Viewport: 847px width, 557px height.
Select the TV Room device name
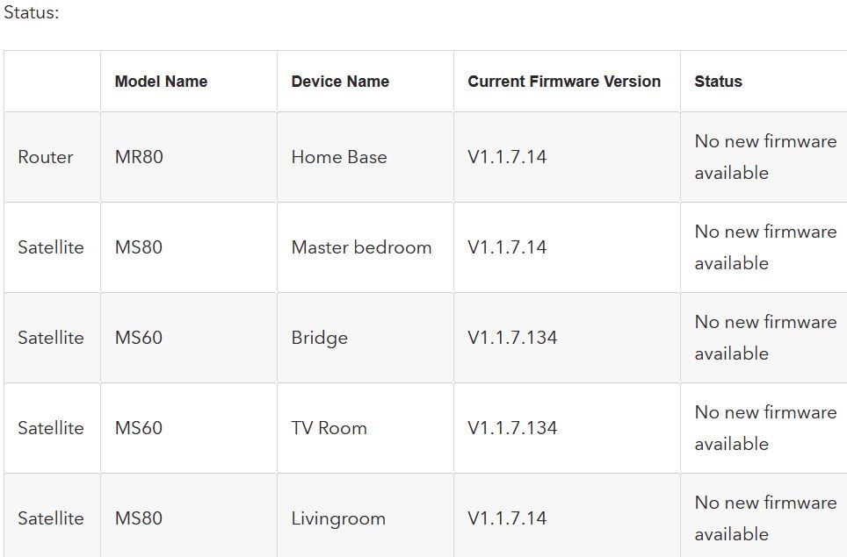[329, 428]
